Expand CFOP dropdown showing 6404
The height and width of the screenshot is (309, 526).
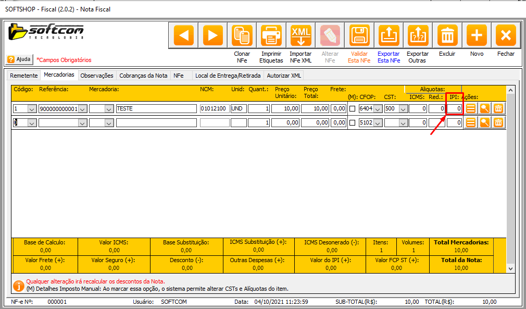click(x=377, y=109)
